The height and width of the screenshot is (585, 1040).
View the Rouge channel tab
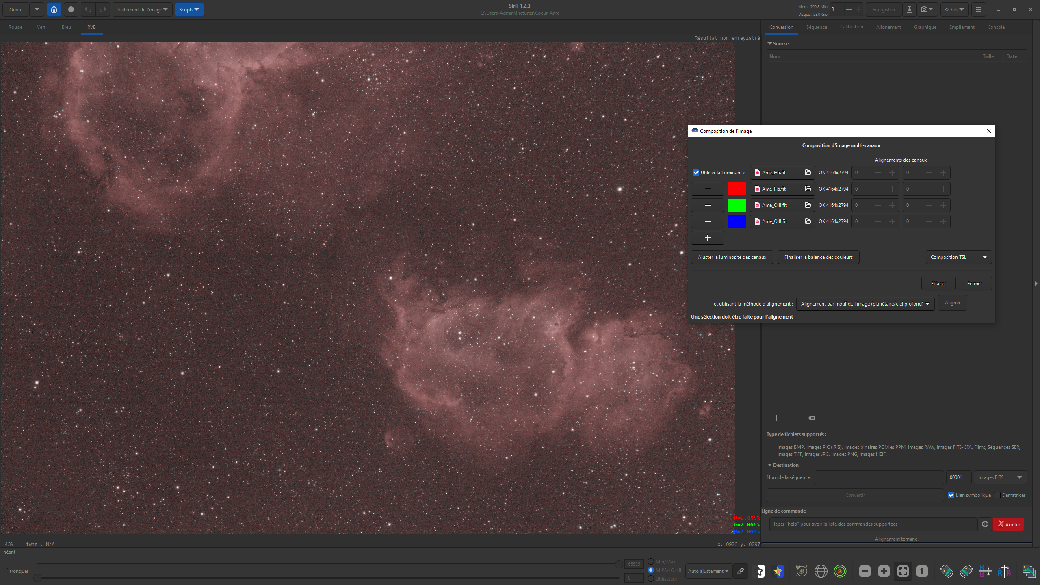pyautogui.click(x=15, y=27)
